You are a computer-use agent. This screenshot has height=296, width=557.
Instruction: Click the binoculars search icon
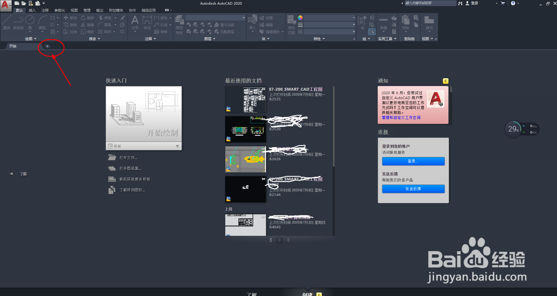click(x=460, y=3)
